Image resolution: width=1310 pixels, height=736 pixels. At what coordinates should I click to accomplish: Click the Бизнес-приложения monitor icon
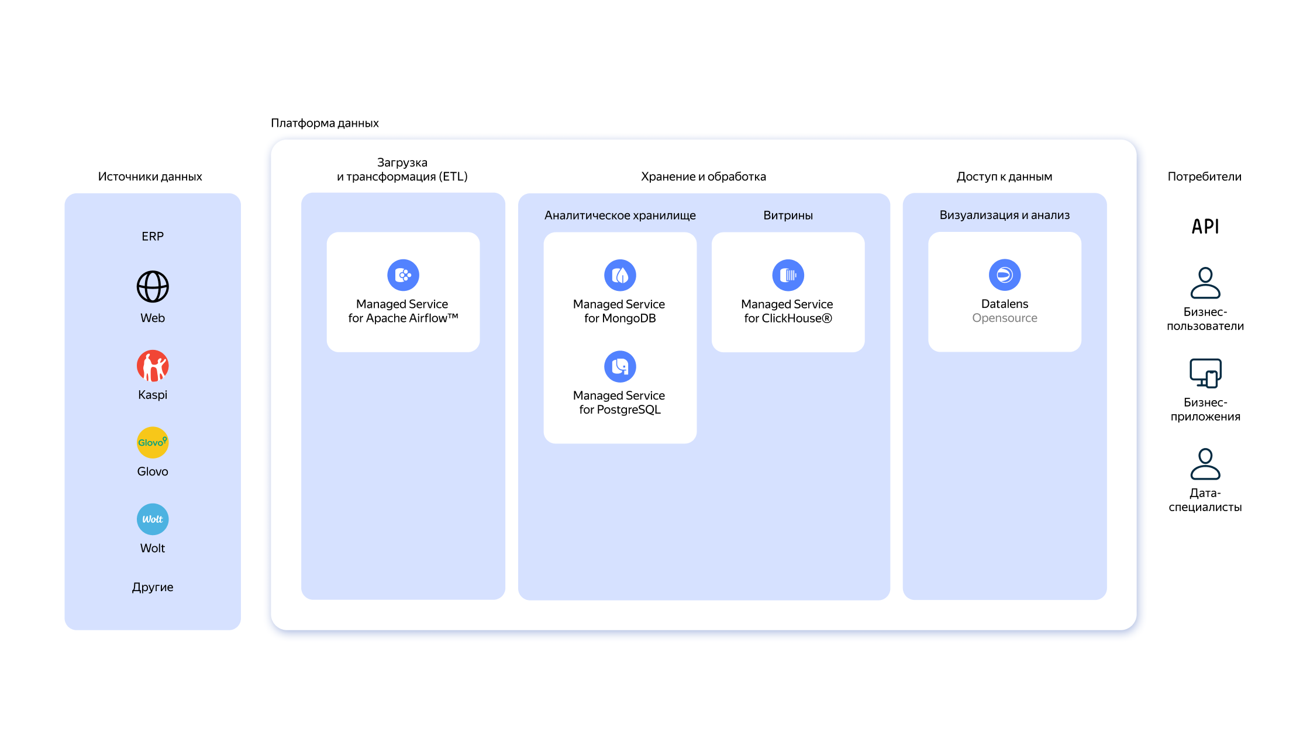click(x=1205, y=373)
